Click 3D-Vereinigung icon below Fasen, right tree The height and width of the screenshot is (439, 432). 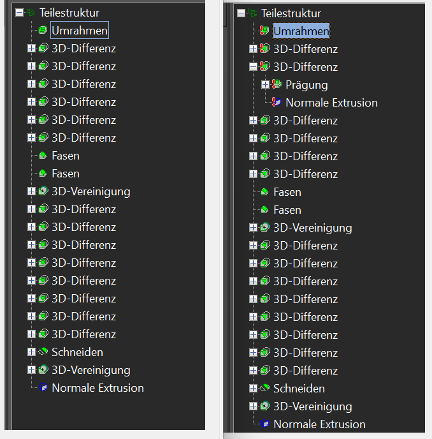(265, 227)
